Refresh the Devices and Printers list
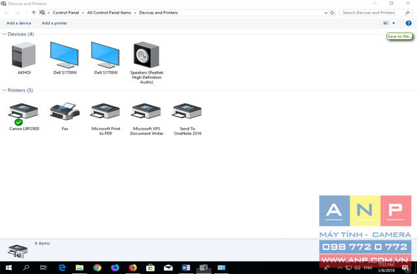The width and height of the screenshot is (417, 274). coord(332,12)
